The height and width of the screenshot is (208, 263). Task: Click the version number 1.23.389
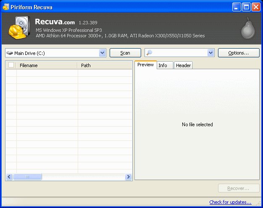88,23
